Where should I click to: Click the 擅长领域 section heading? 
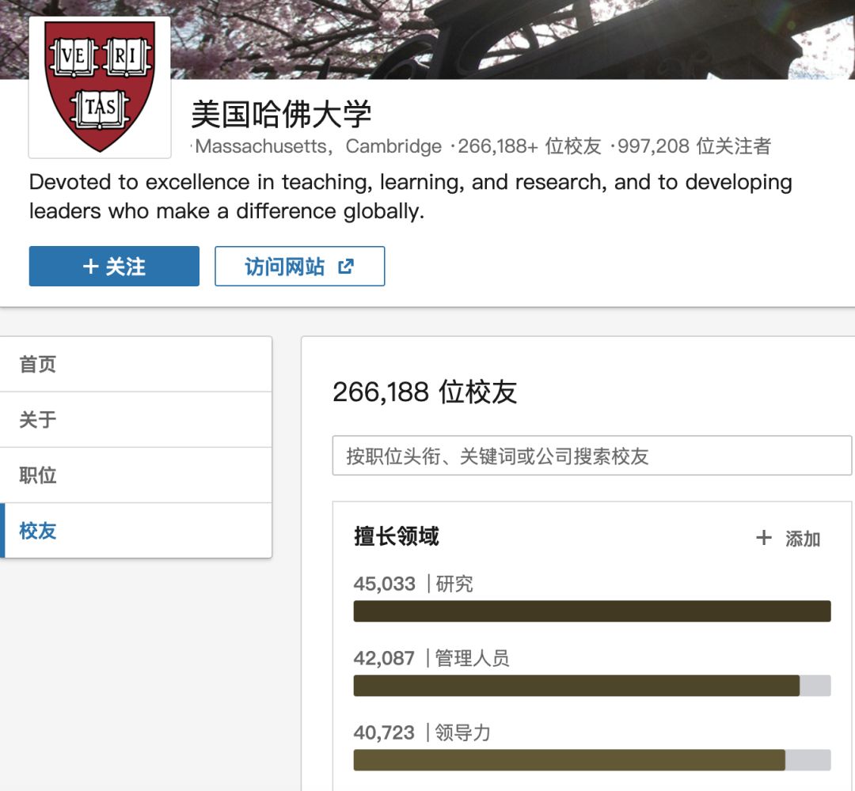[x=397, y=536]
